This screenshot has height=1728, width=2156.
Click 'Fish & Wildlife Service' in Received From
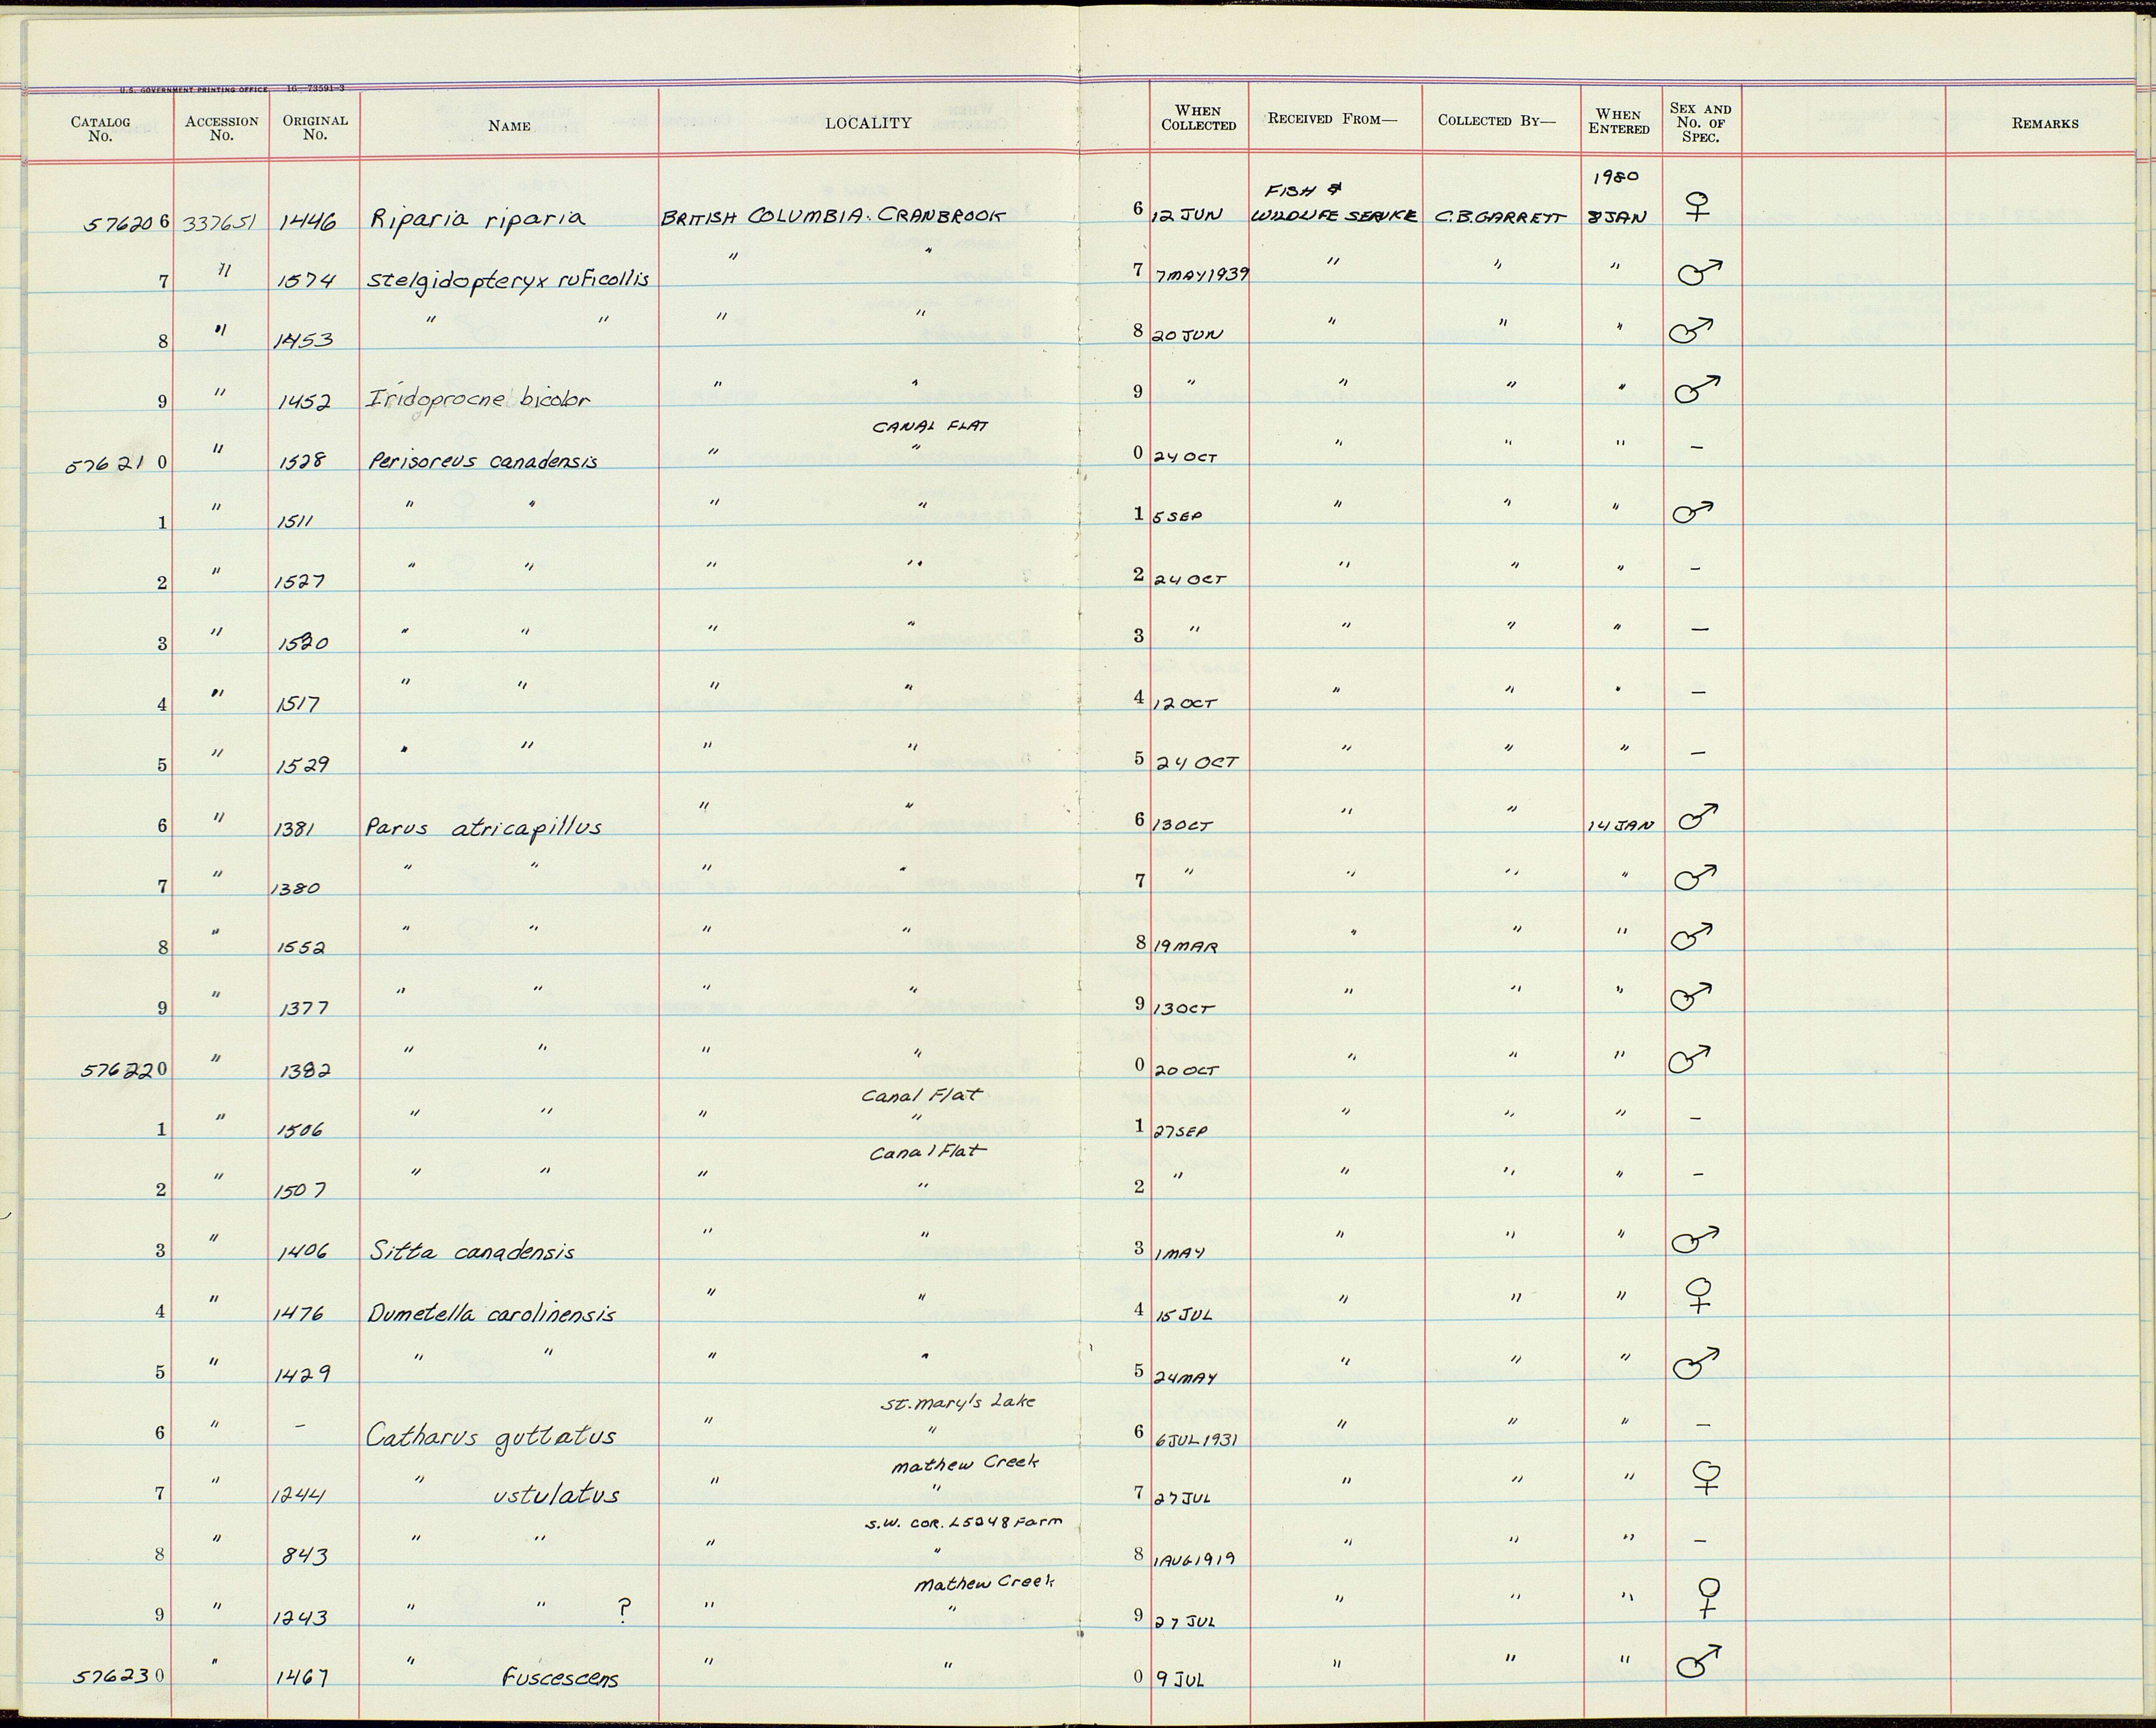[x=1335, y=204]
